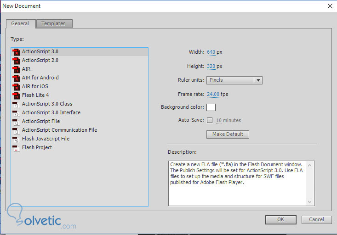Screen dimensions: 337x235
Task: Click the Width value 640
Action: pos(211,52)
